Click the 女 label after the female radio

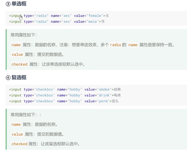pos(107,16)
